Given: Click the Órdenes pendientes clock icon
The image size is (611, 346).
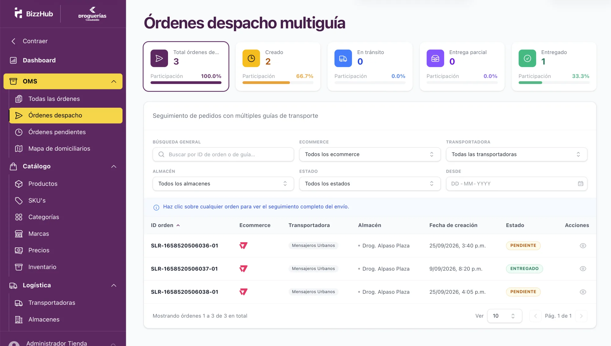Looking at the screenshot, I should click(19, 132).
